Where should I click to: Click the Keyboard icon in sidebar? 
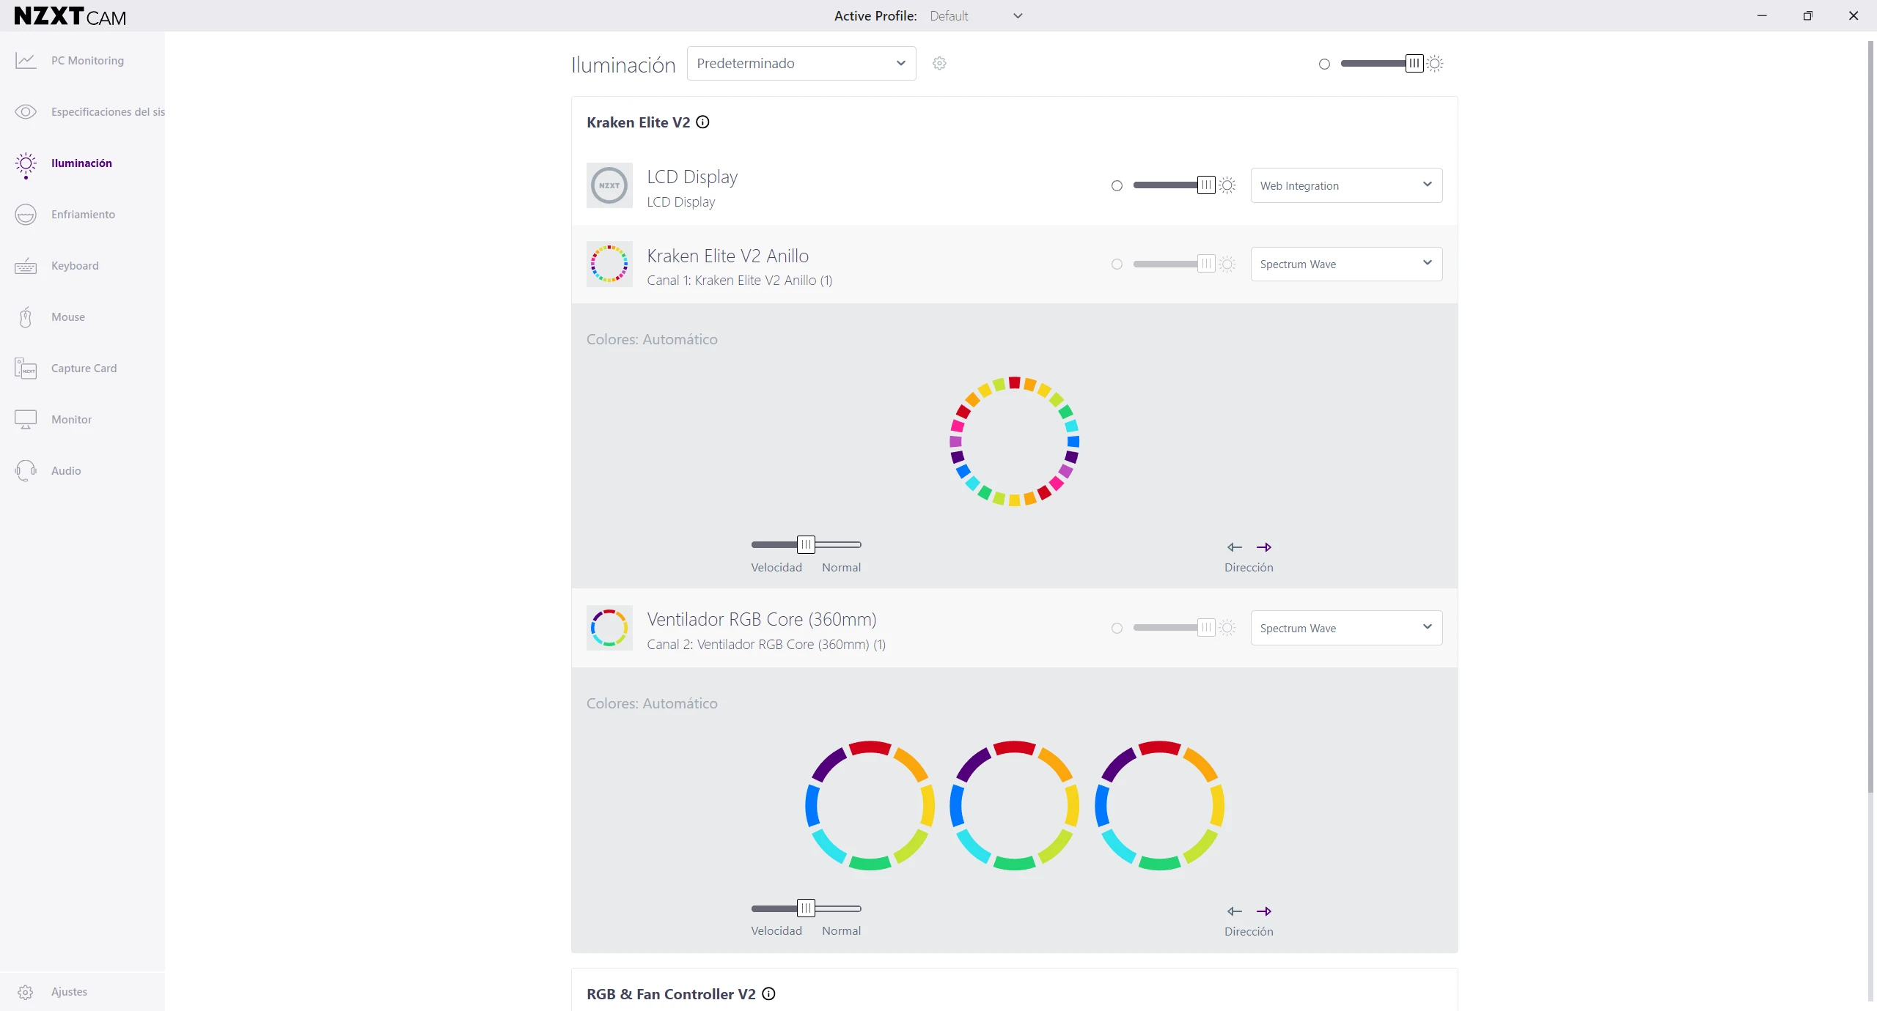[26, 266]
